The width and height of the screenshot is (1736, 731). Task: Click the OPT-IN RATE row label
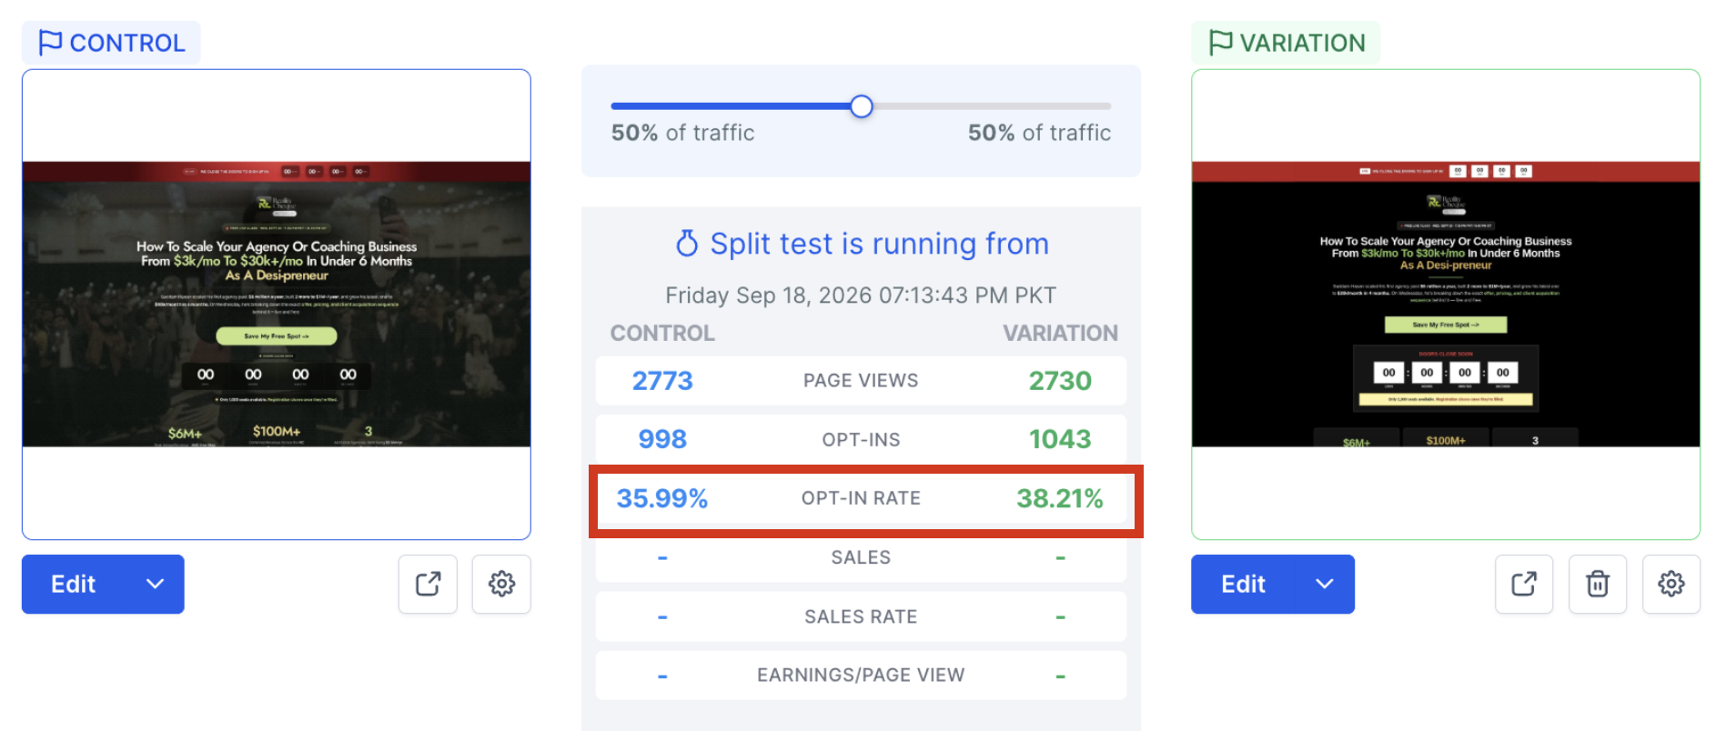(x=861, y=498)
